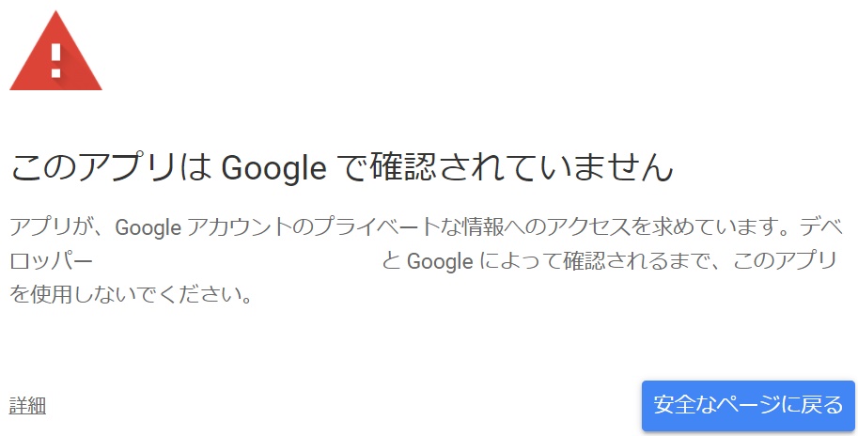The height and width of the screenshot is (436, 858).
Task: Click the で character after Google in the heading
Action: 349,167
